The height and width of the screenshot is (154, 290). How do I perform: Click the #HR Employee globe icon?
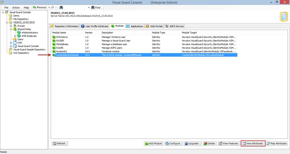[x=19, y=36]
